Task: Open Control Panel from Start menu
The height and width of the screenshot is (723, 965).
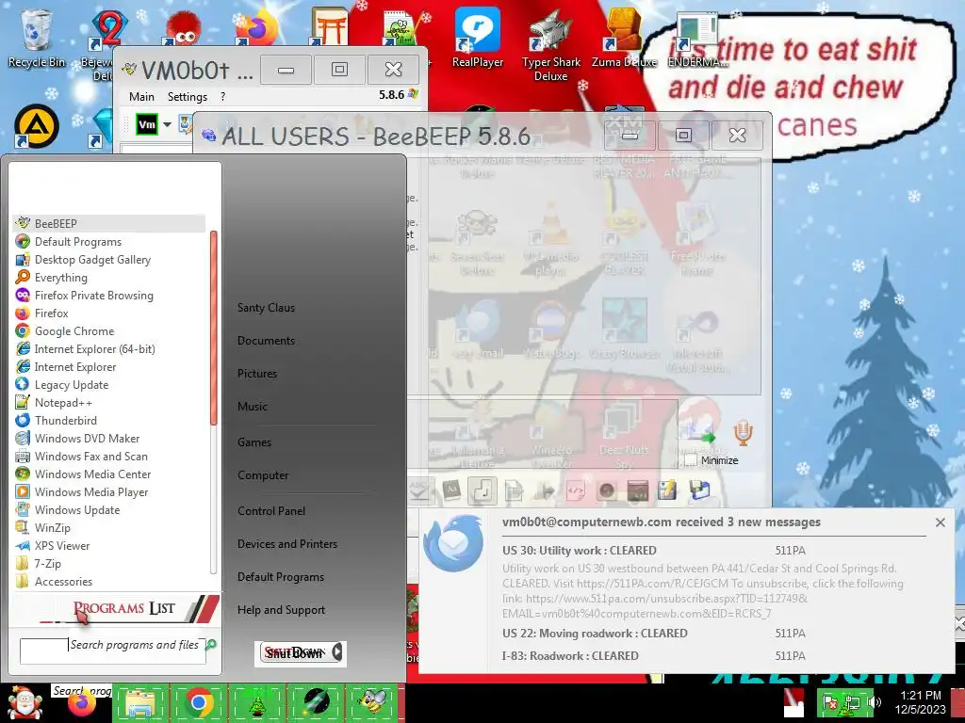Action: [x=271, y=510]
